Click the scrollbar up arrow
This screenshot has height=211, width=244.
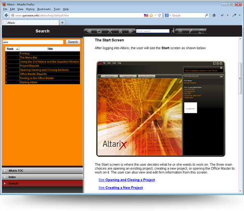[240, 39]
